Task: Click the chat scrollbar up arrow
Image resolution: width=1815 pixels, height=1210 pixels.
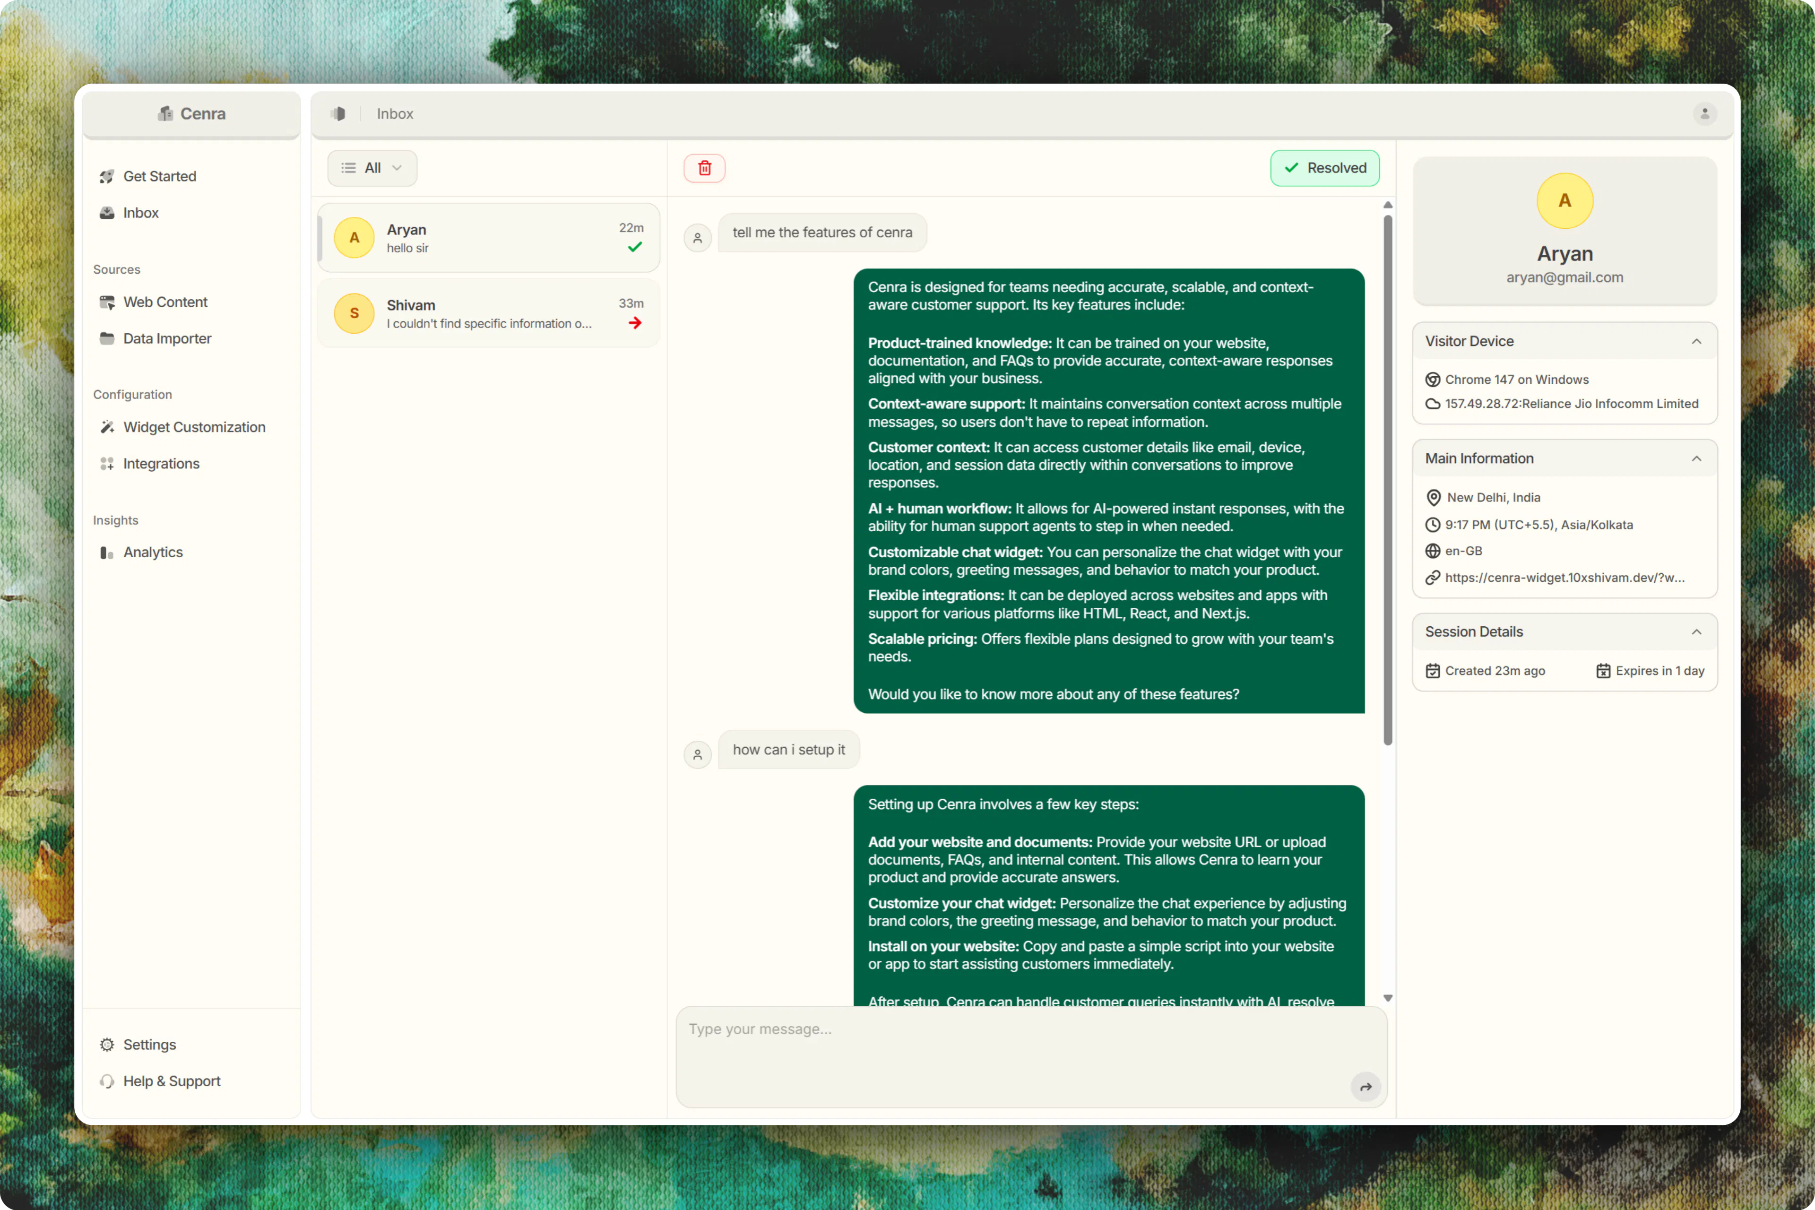Action: (1388, 205)
